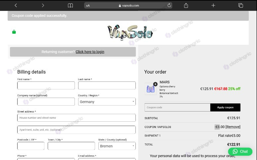Viewport: 257px width, 160px height.
Task: Click the Your order heading
Action: [x=155, y=72]
